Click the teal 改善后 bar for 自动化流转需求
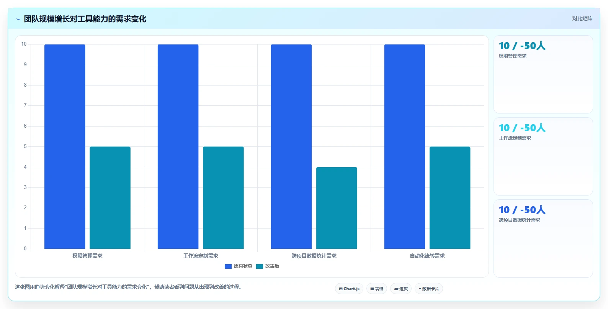The height and width of the screenshot is (309, 608). coord(450,198)
